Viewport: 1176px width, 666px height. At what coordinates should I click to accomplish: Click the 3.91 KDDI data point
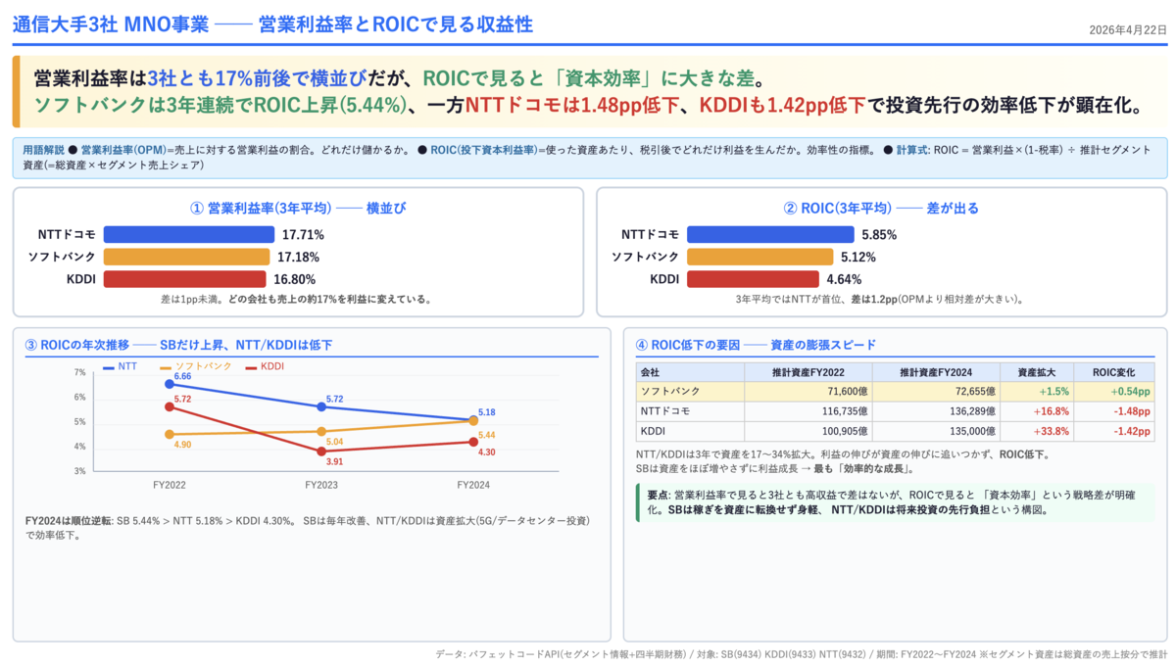pyautogui.click(x=320, y=452)
